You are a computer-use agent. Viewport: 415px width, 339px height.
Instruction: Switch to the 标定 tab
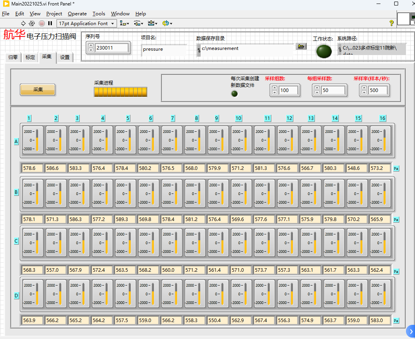click(x=30, y=57)
